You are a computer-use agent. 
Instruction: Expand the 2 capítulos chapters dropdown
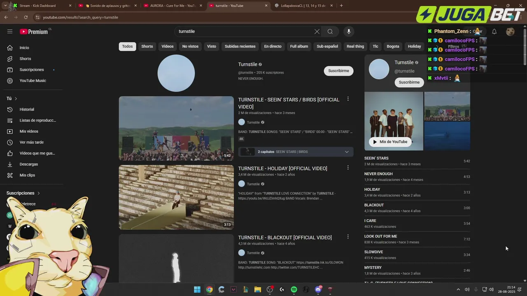point(296,152)
